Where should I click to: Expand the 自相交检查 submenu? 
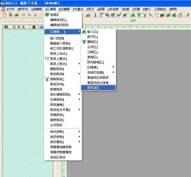[x=95, y=73]
